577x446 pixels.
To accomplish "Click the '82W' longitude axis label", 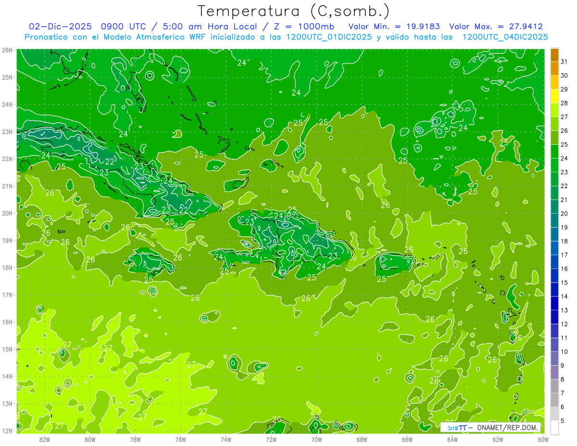I will [x=45, y=439].
